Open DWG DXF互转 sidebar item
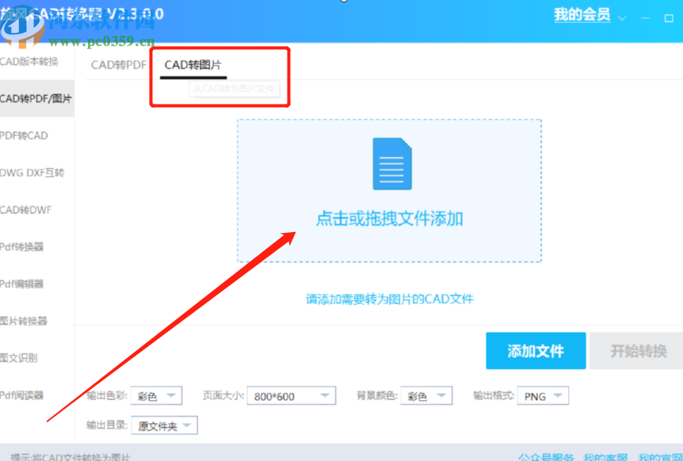 32,173
